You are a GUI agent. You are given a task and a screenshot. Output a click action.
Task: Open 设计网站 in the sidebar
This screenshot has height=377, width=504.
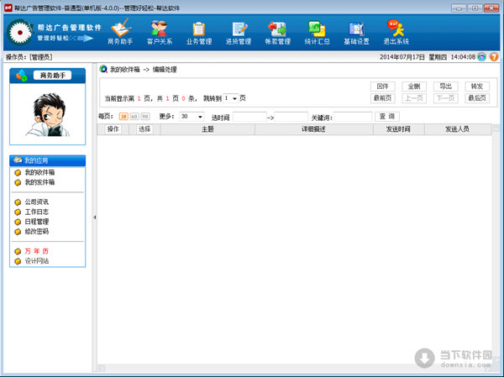point(37,261)
